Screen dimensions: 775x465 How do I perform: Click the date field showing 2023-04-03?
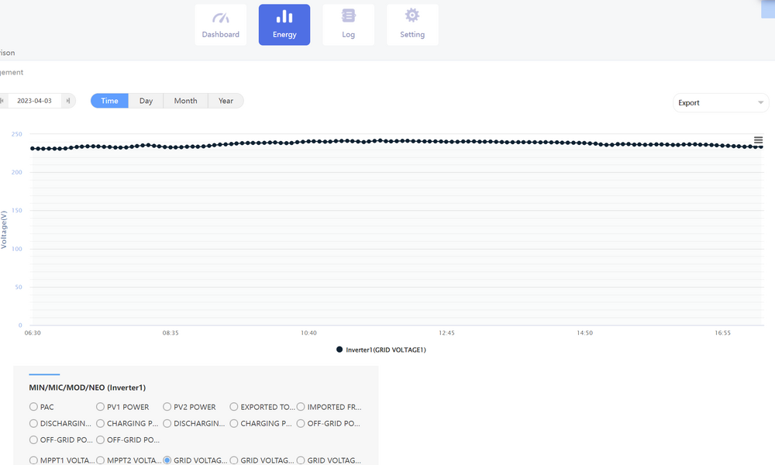pyautogui.click(x=35, y=101)
